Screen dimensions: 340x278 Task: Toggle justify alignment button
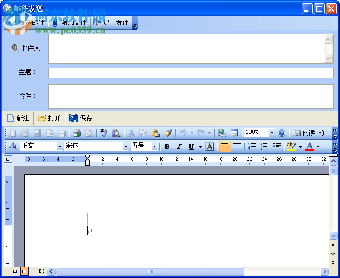(x=225, y=147)
